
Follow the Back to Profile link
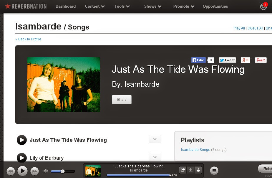28,39
